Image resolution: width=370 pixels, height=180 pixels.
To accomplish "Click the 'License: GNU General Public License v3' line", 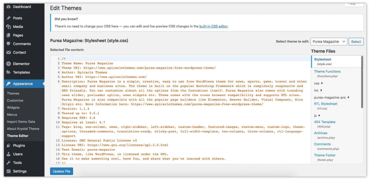I will point(98,140).
